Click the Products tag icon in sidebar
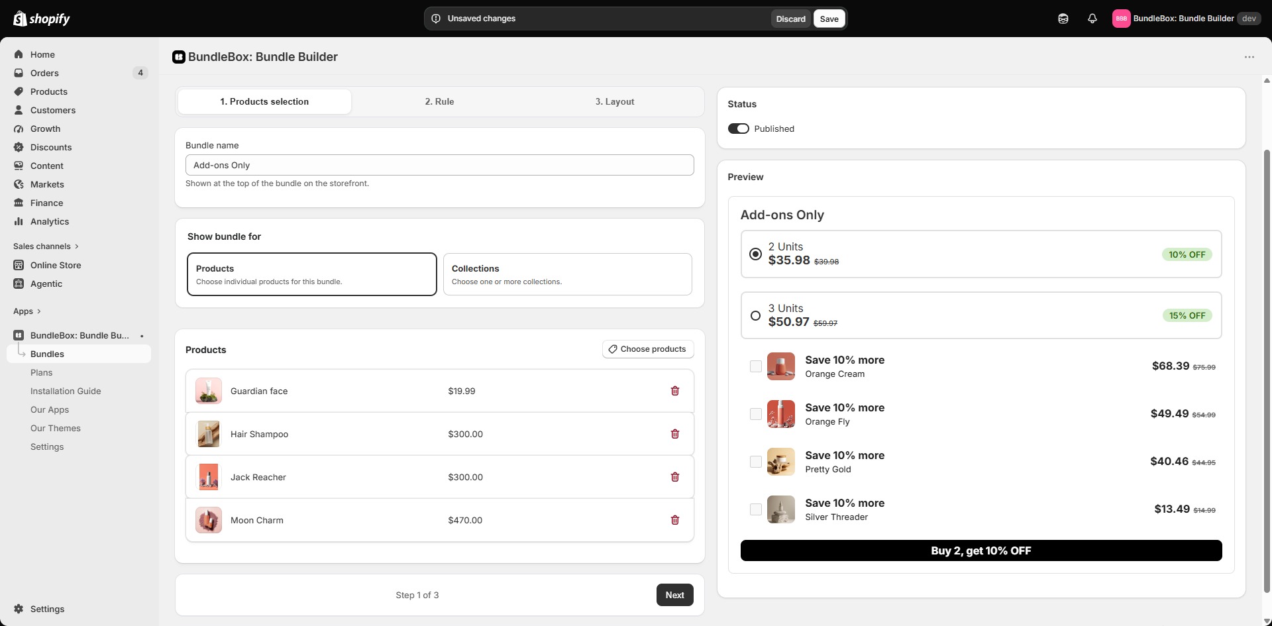 pos(19,91)
